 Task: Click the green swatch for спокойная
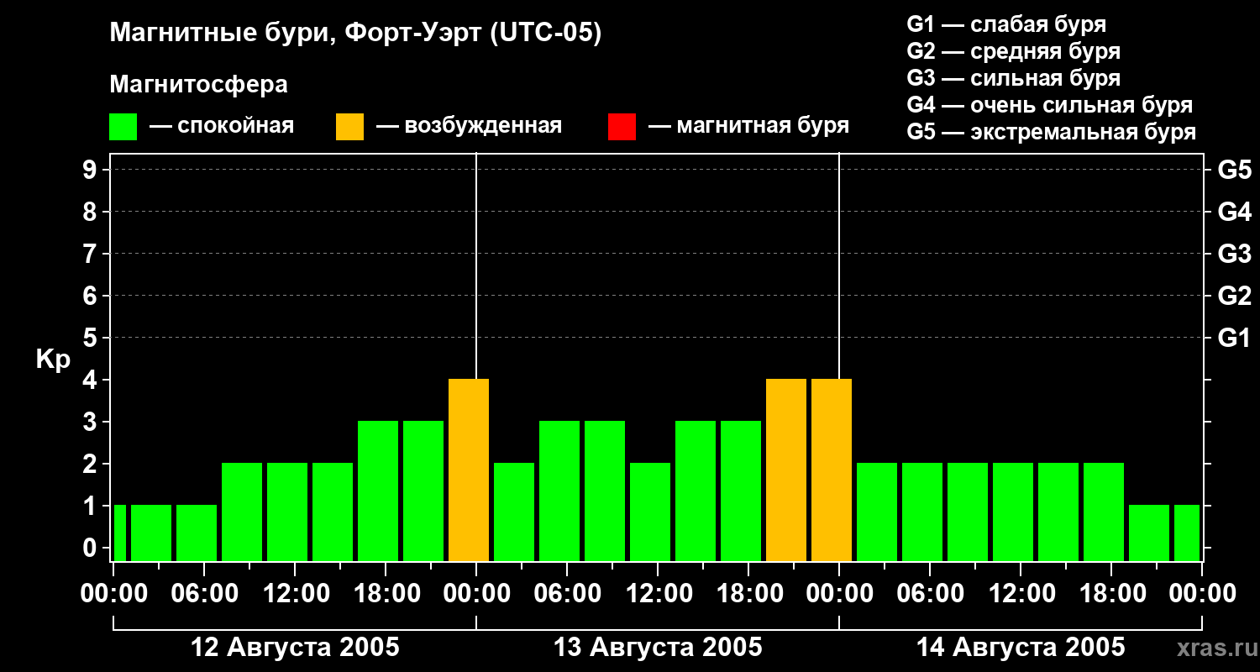coord(123,127)
